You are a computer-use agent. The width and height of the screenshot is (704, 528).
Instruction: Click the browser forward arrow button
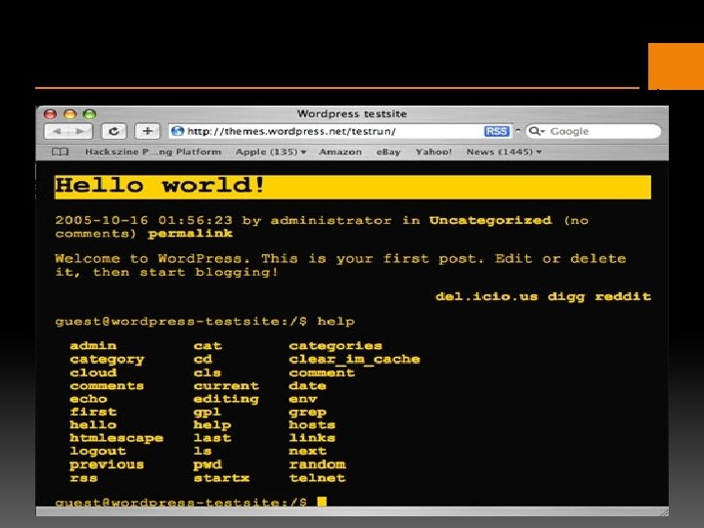[x=80, y=131]
